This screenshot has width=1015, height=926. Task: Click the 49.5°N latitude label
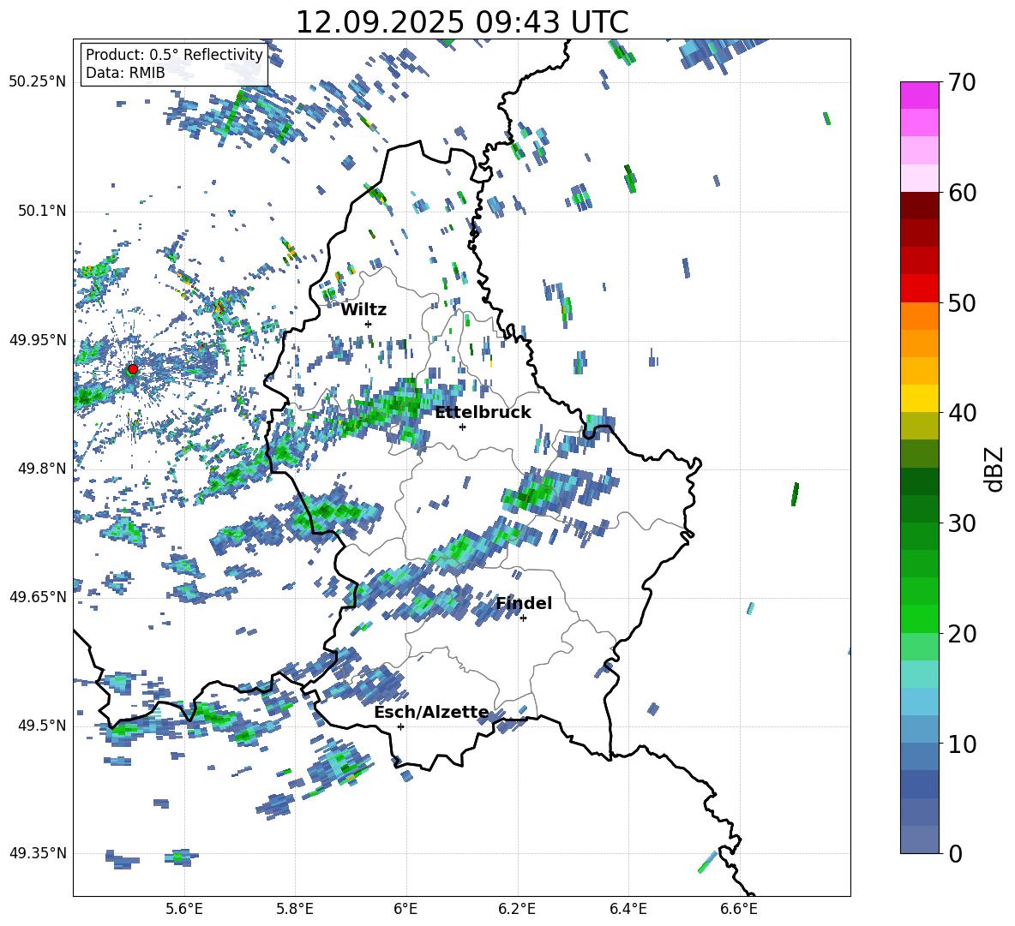(41, 725)
